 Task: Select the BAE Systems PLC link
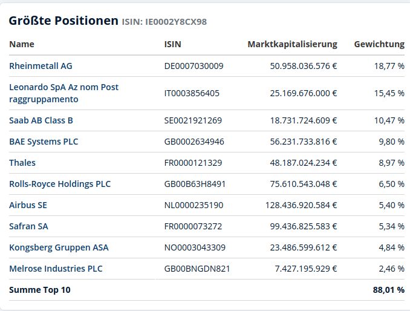click(44, 142)
